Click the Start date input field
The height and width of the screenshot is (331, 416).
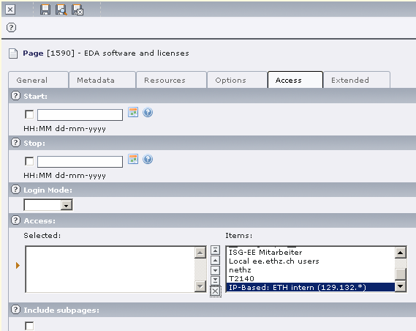click(x=80, y=115)
